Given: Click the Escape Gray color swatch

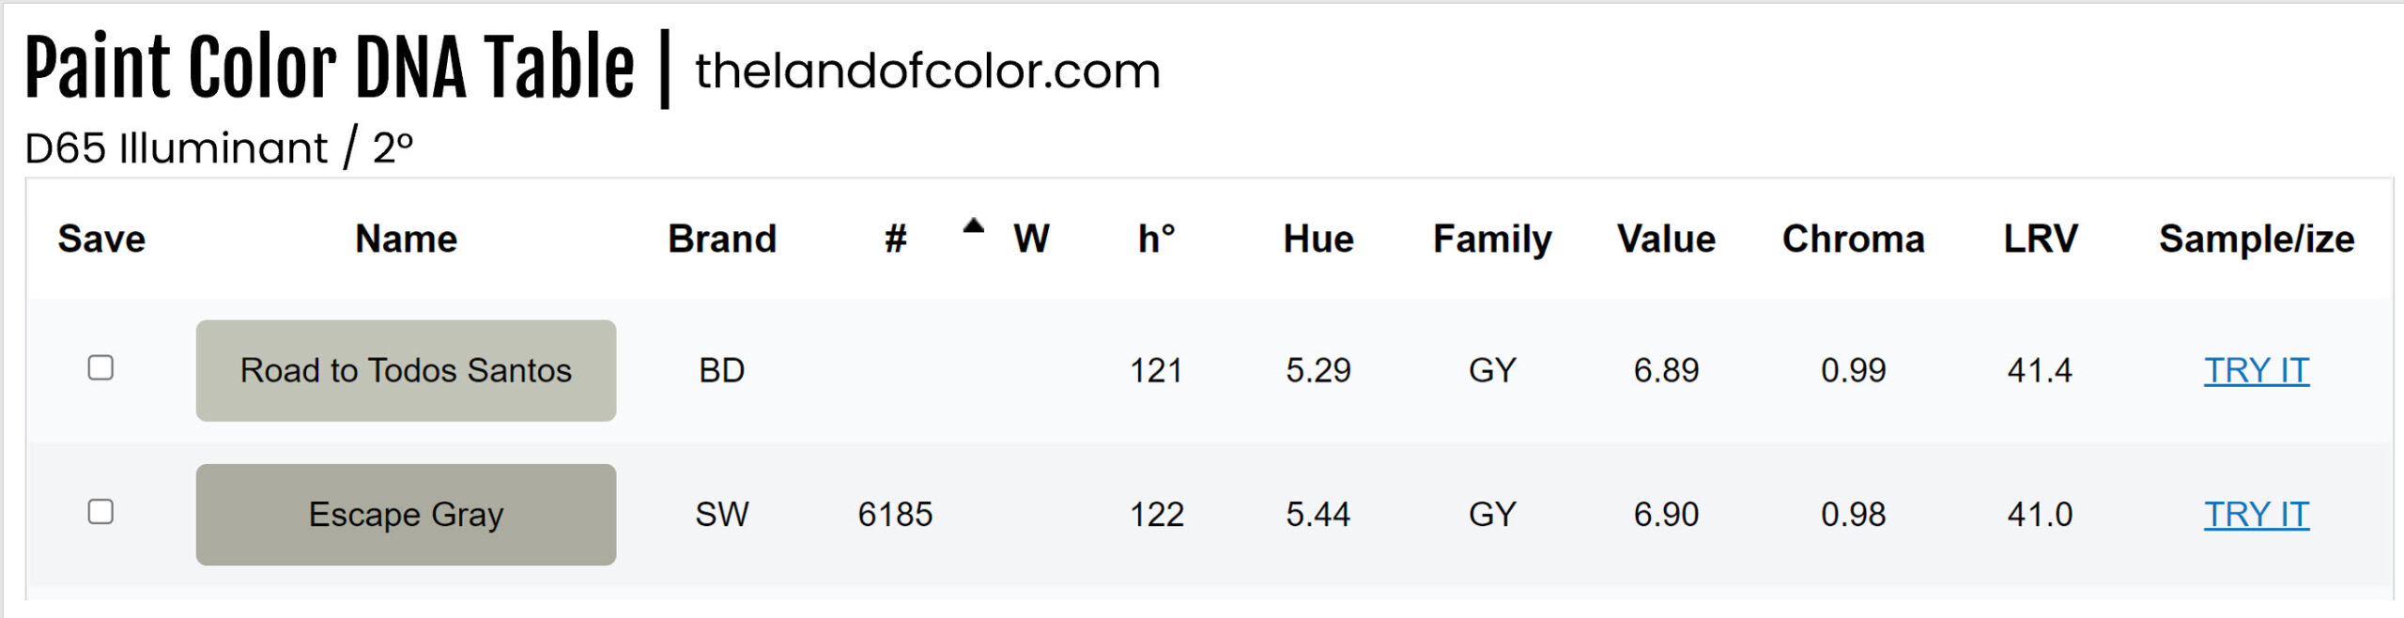Looking at the screenshot, I should pos(406,515).
